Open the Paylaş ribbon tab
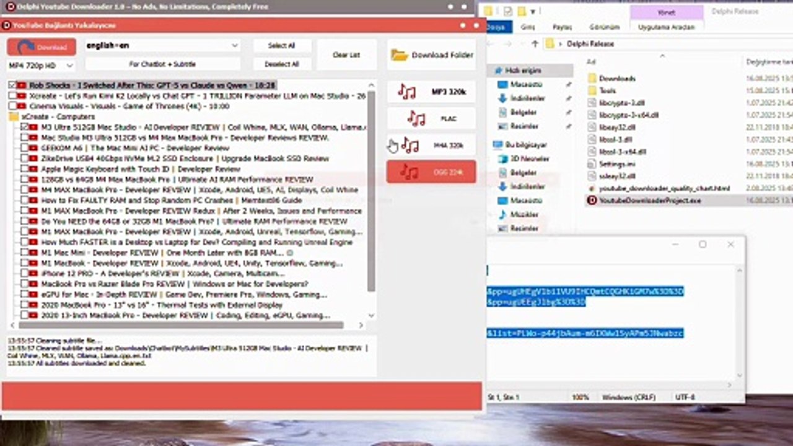Viewport: 793px width, 446px height. pos(562,27)
